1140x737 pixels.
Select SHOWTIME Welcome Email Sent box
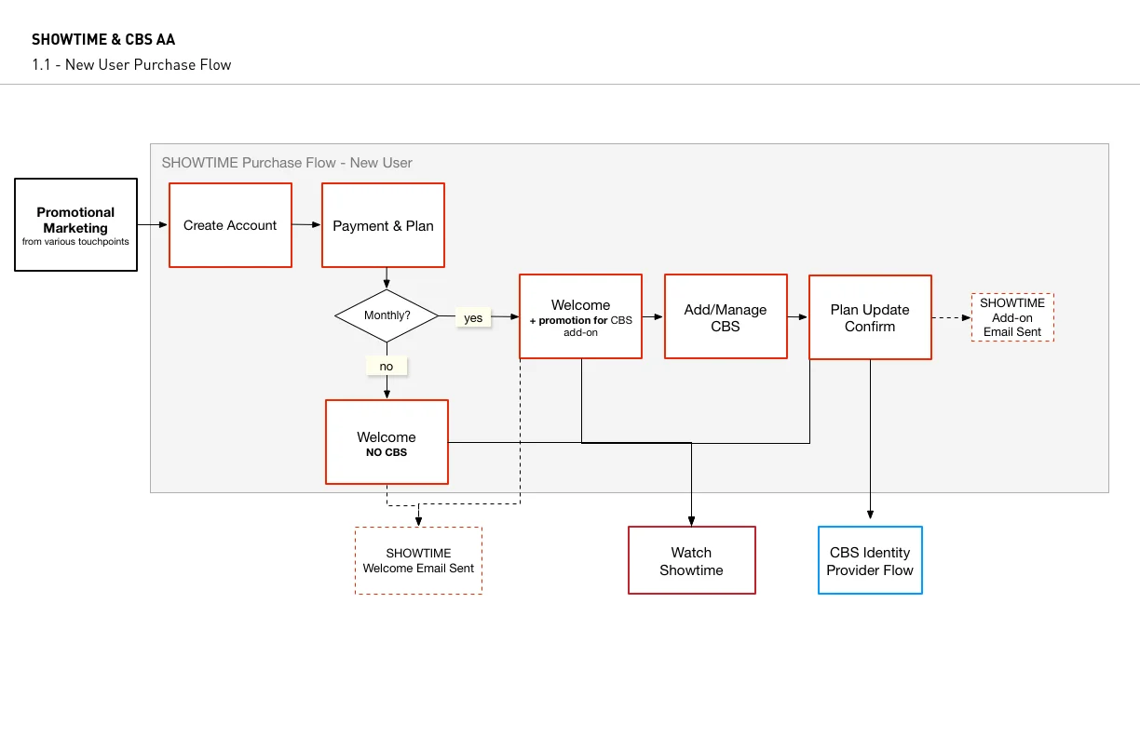[418, 560]
